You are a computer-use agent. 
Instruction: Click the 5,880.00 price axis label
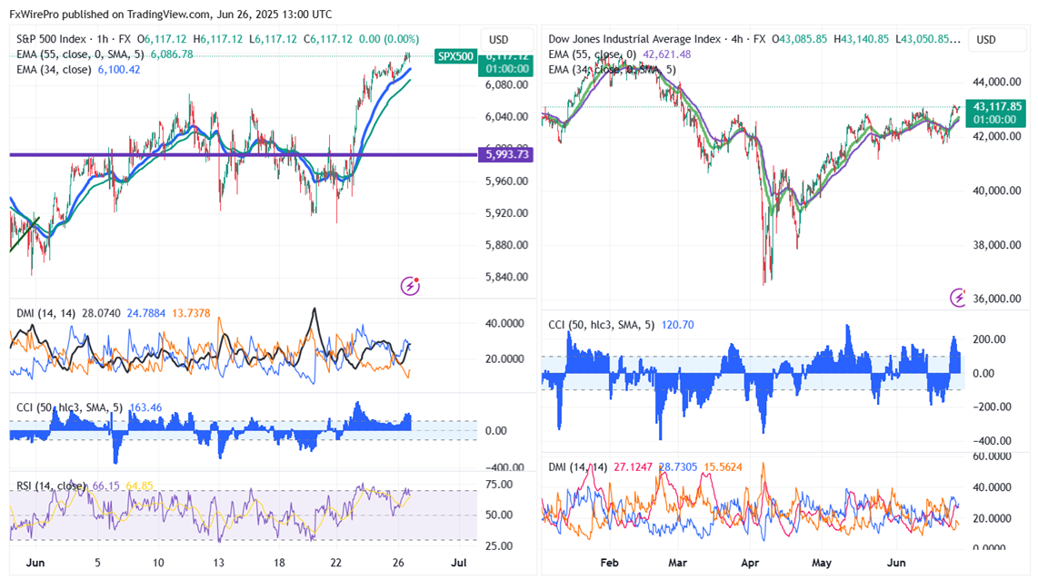click(x=506, y=244)
